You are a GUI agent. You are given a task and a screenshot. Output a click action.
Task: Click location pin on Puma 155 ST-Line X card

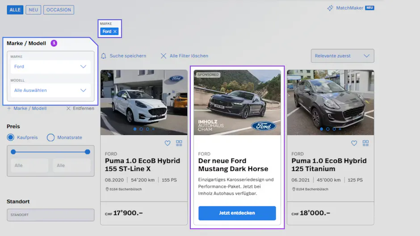pyautogui.click(x=107, y=189)
